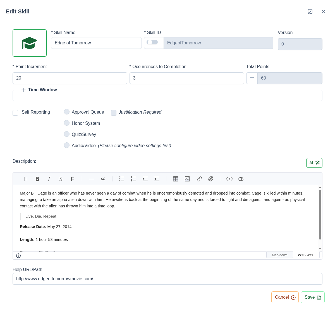335x321 pixels.
Task: Switch to the WYSIWYG editor tab
Action: (306, 255)
